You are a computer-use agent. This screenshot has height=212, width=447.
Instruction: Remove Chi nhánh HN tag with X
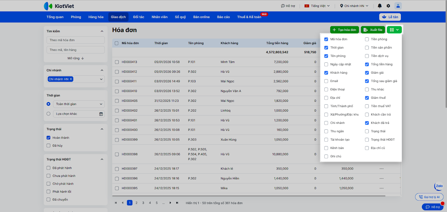pos(71,79)
